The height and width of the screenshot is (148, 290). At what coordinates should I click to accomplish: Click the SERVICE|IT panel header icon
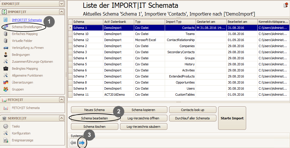tap(4, 118)
